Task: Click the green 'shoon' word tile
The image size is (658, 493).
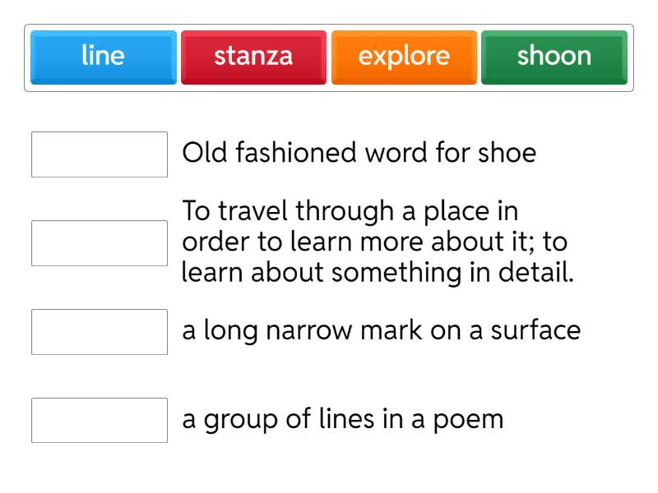Action: (554, 57)
